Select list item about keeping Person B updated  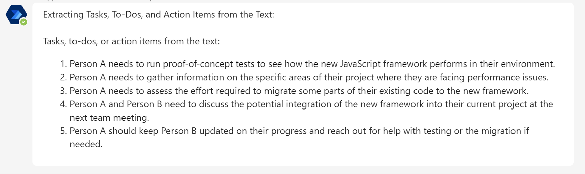299,131
